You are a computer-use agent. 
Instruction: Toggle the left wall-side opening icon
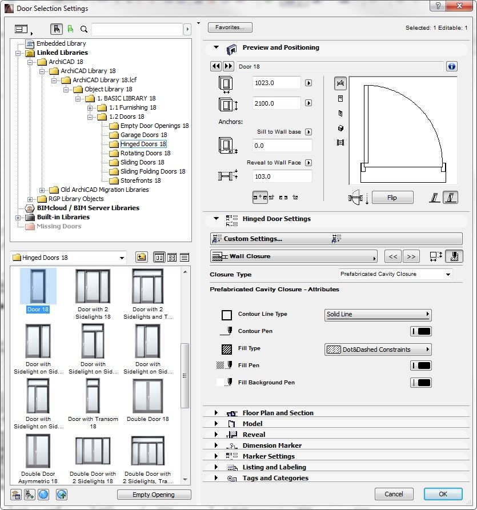tap(435, 198)
